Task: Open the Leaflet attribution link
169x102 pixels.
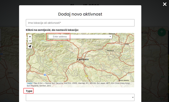Action: coord(30,83)
